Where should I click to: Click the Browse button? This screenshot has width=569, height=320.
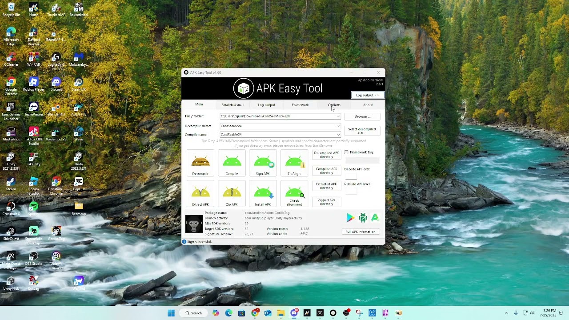pos(362,116)
